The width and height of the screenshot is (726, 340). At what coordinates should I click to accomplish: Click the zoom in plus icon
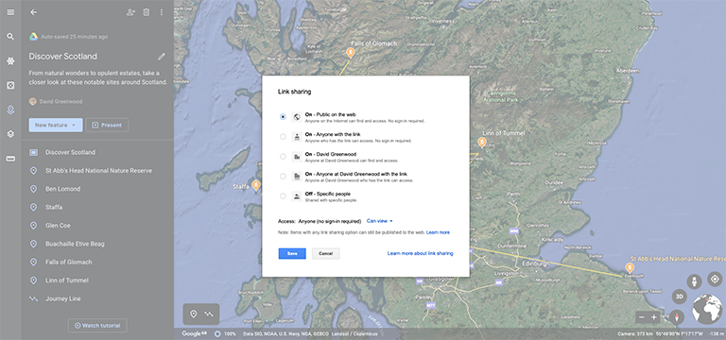point(654,317)
